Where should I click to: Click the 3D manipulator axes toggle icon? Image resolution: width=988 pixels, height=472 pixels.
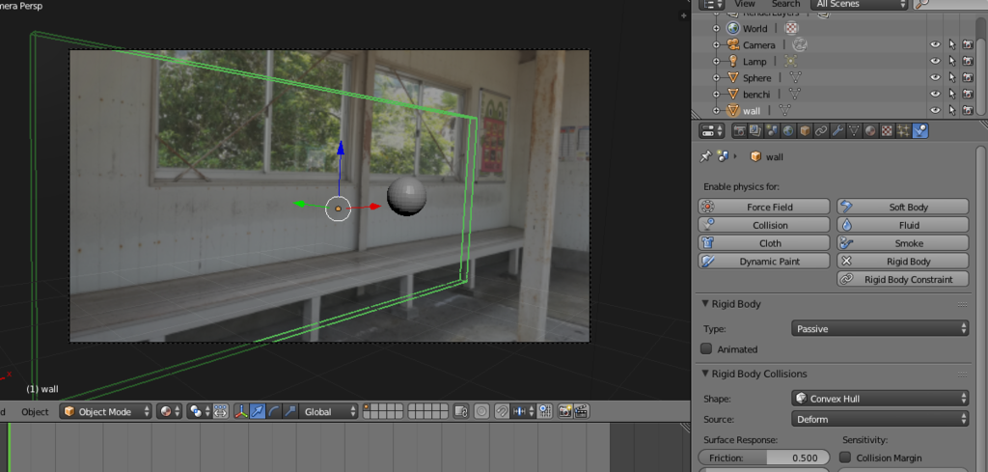click(x=241, y=411)
